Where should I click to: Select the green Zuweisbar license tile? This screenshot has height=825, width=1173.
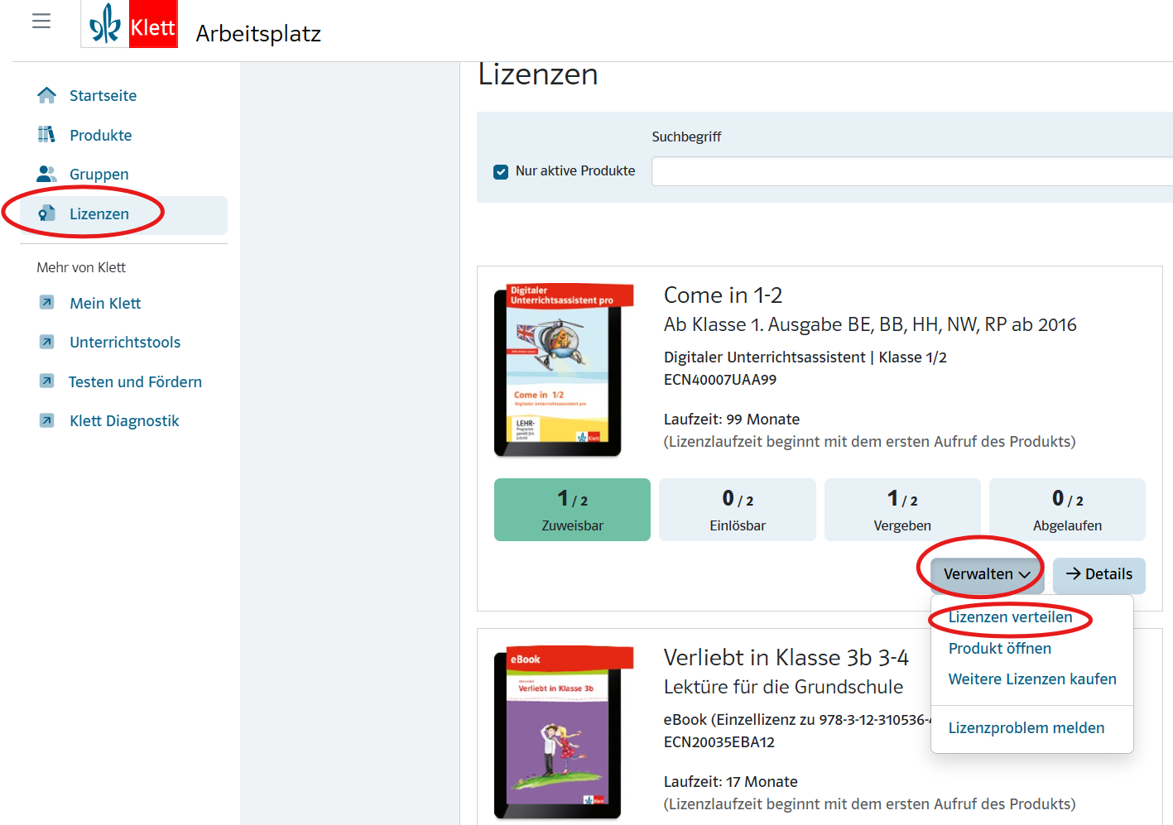572,510
